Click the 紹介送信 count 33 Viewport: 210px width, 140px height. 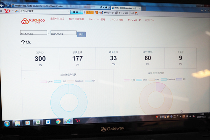(x=113, y=58)
